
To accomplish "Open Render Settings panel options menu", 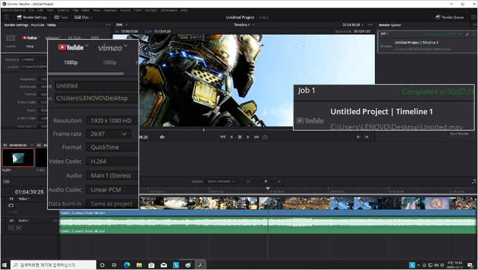I will [x=108, y=25].
